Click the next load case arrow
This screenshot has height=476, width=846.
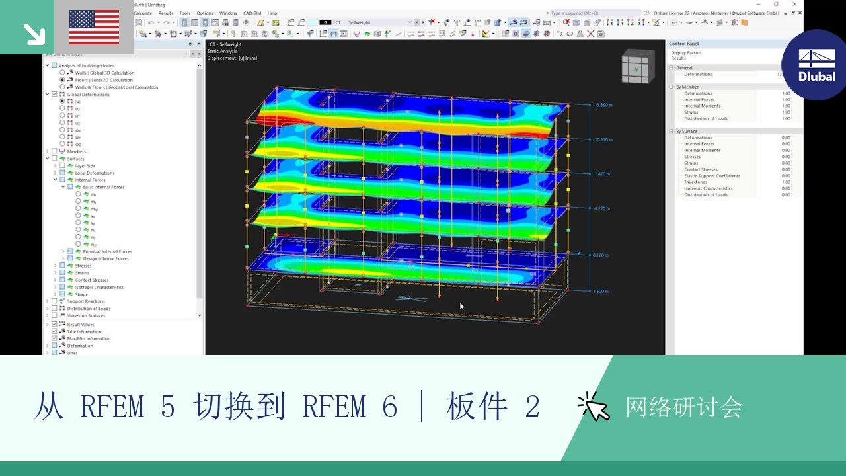[422, 22]
